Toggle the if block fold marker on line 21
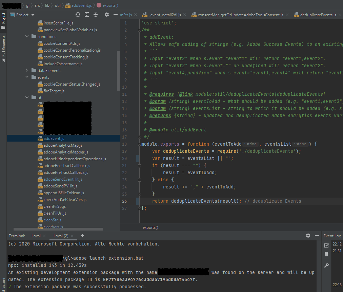Image resolution: width=343 pixels, height=292 pixels. pos(139,165)
